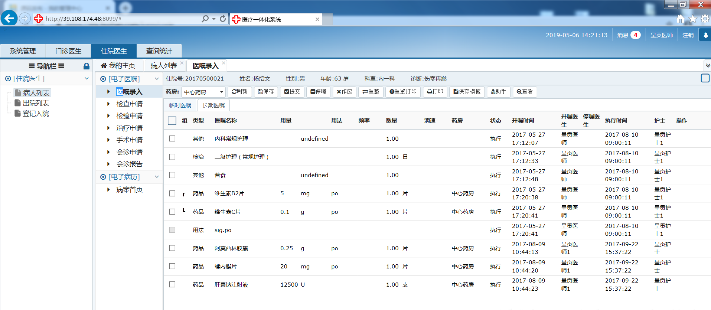
Task: Check the select-all checkbox in table header
Action: coord(172,121)
